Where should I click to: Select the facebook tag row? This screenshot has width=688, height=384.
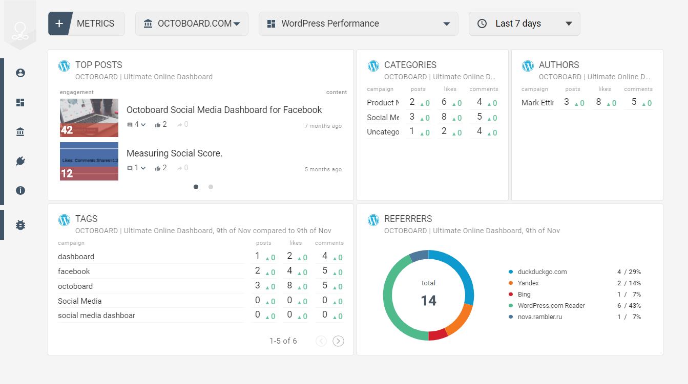pos(201,272)
